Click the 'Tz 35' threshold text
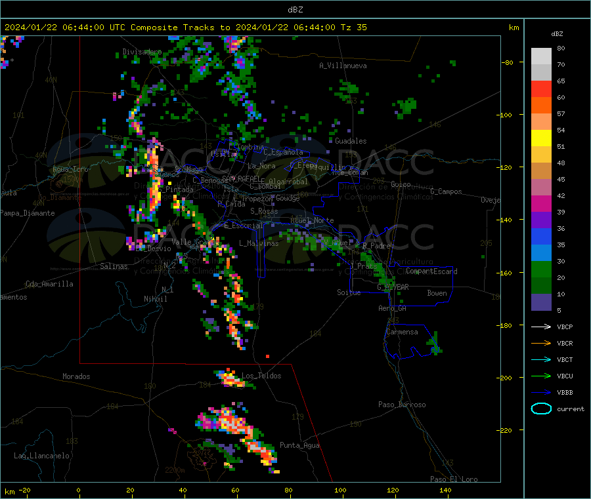This screenshot has height=499, width=591. pos(353,28)
